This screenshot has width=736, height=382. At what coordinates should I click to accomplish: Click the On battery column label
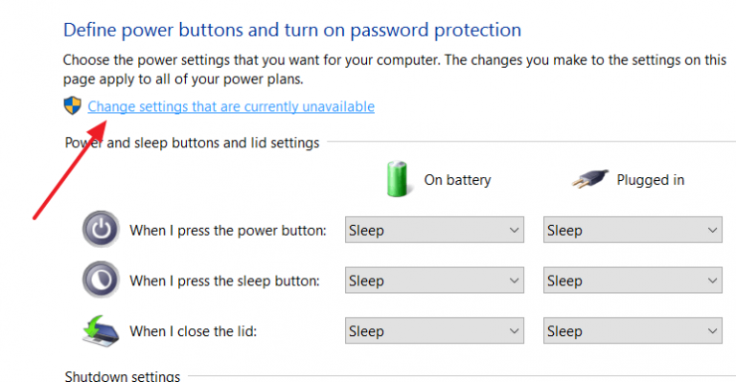458,180
